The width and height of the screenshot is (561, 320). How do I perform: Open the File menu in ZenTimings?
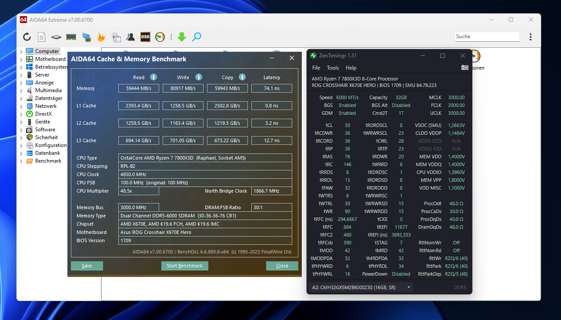pyautogui.click(x=316, y=68)
